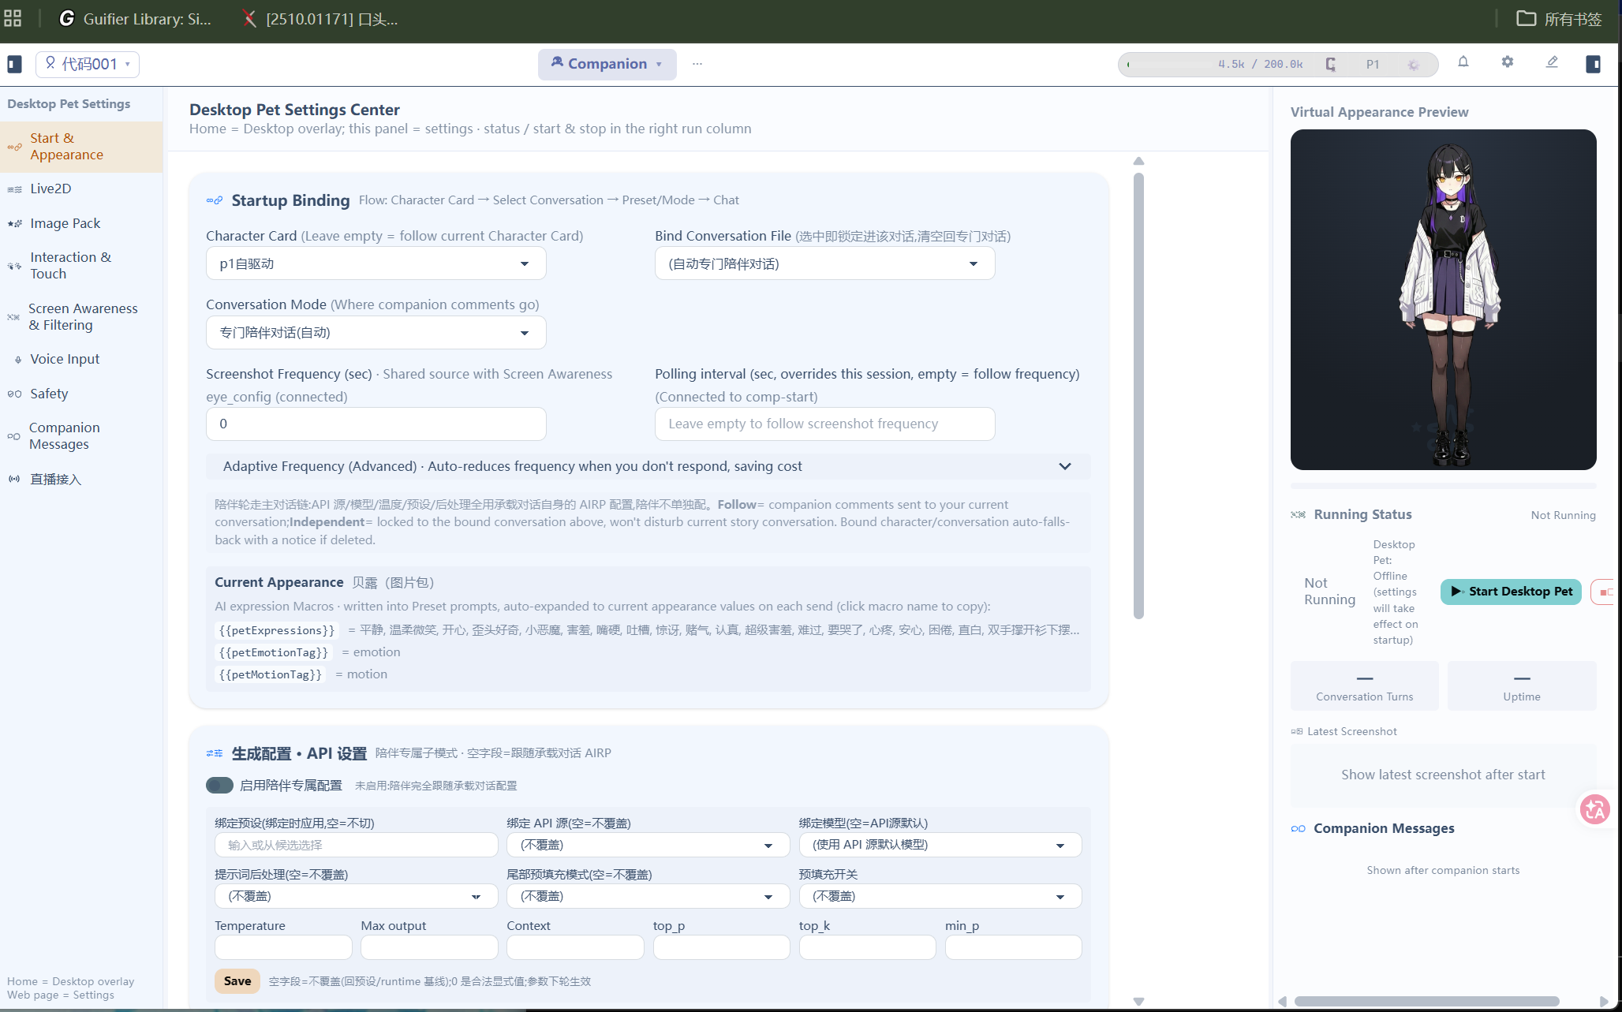1622x1012 pixels.
Task: Toggle the right sidebar panel icon
Action: [x=1593, y=64]
